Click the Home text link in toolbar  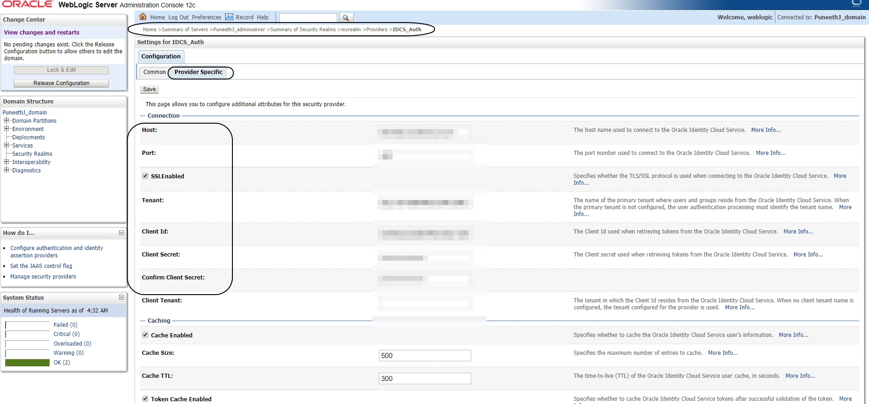pos(158,17)
